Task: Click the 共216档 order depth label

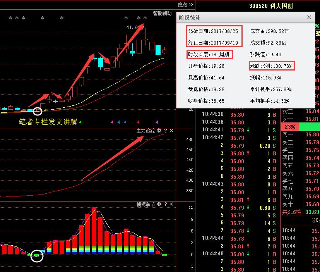Action: click(290, 212)
